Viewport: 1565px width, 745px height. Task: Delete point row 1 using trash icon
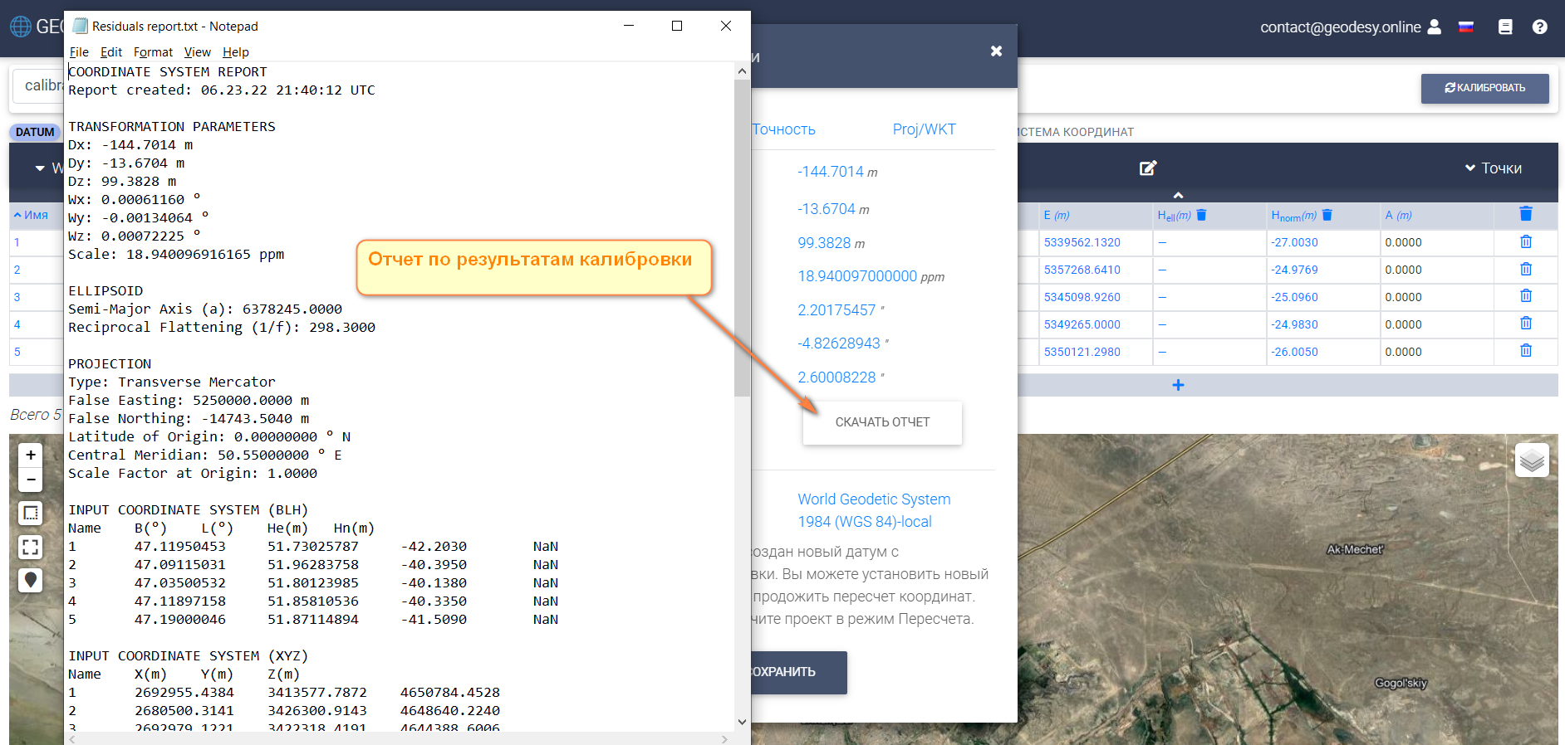(1525, 242)
